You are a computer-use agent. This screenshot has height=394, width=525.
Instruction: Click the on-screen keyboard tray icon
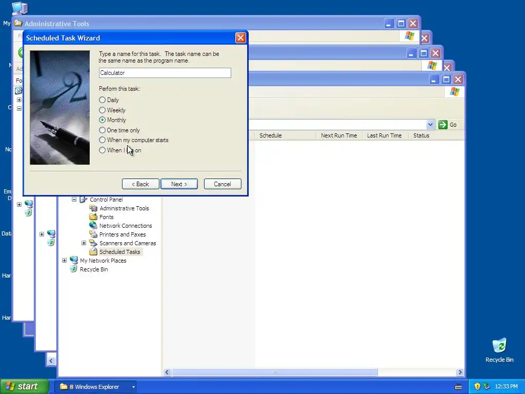(458, 387)
